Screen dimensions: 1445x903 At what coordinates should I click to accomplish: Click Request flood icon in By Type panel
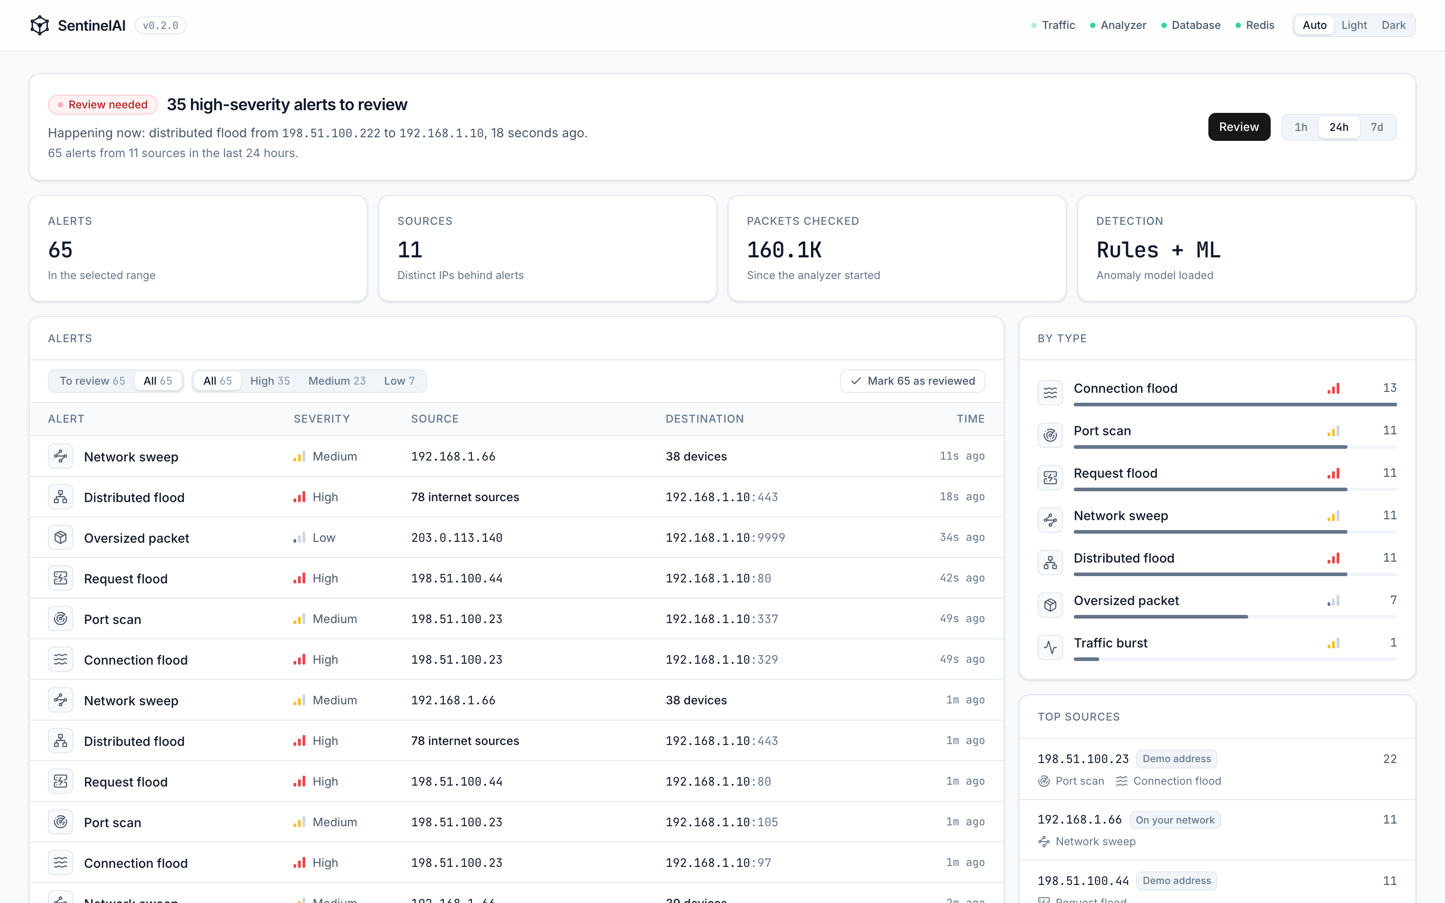click(x=1050, y=478)
